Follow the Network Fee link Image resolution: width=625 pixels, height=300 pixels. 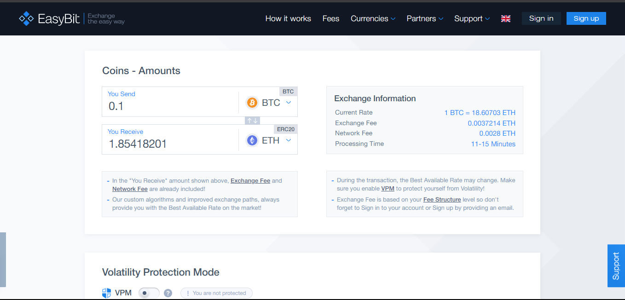(130, 189)
